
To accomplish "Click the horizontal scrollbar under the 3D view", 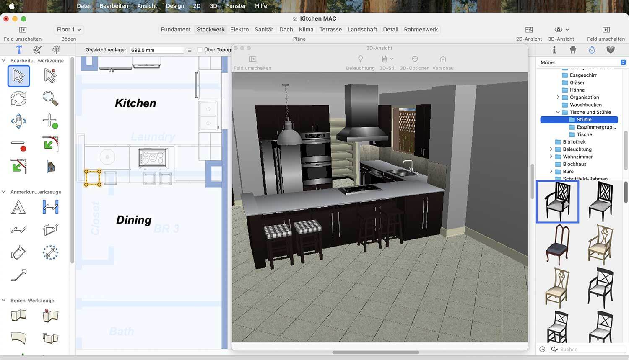I will 376,352.
